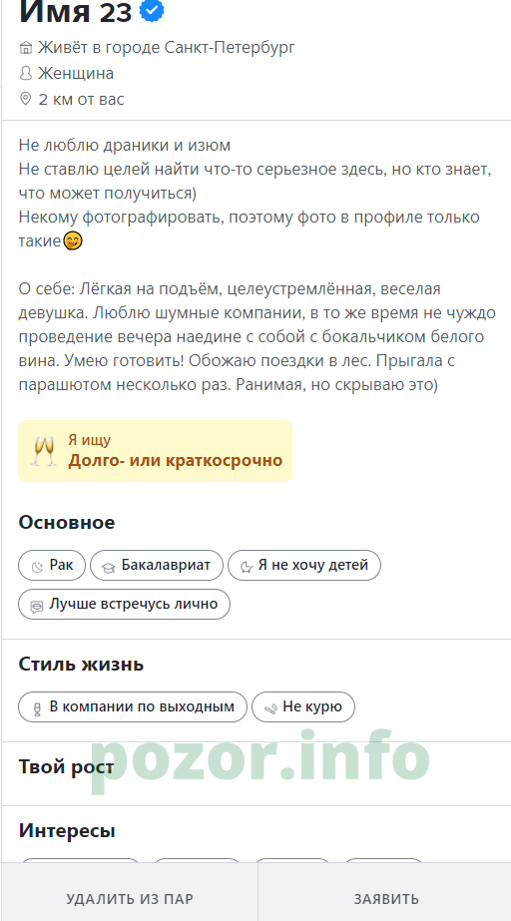Select the Бакалавриат education tag
This screenshot has width=511, height=921.
(157, 566)
